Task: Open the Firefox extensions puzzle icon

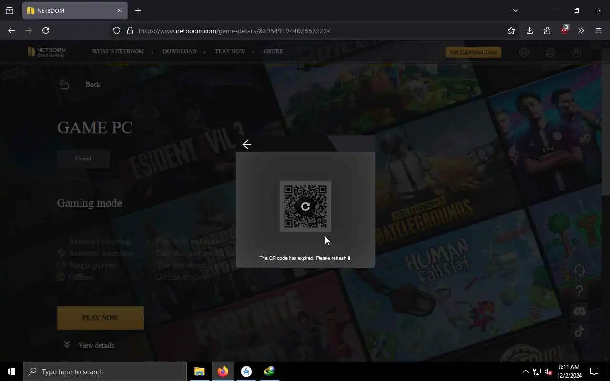Action: 547,30
